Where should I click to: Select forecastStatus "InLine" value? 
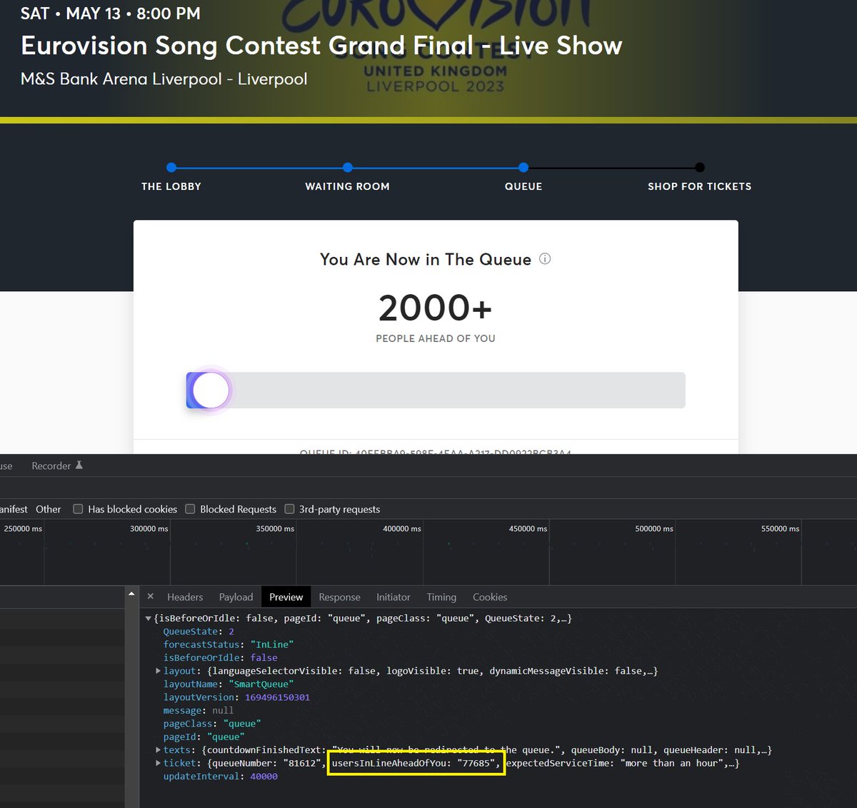pos(272,645)
